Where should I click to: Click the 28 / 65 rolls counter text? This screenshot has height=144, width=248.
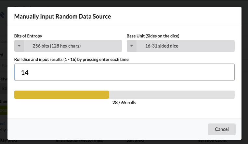coord(124,103)
